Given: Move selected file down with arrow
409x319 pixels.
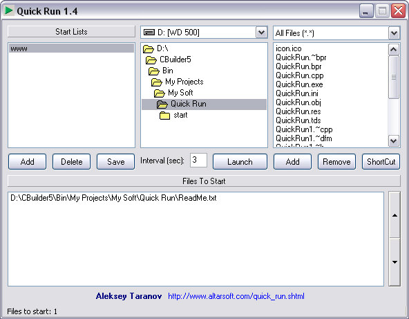Looking at the screenshot, I should pyautogui.click(x=394, y=262).
